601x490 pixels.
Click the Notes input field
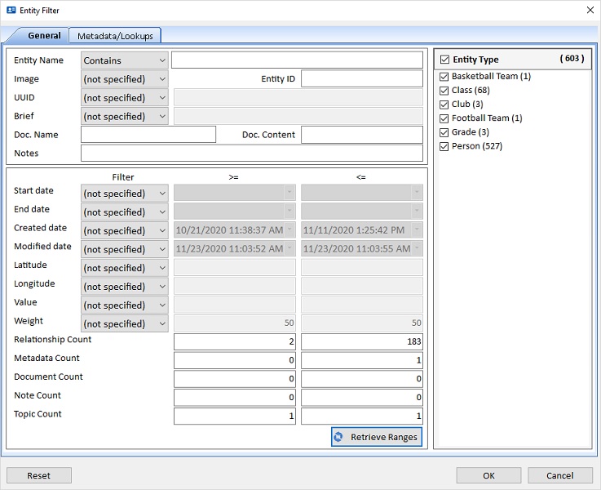tap(252, 153)
